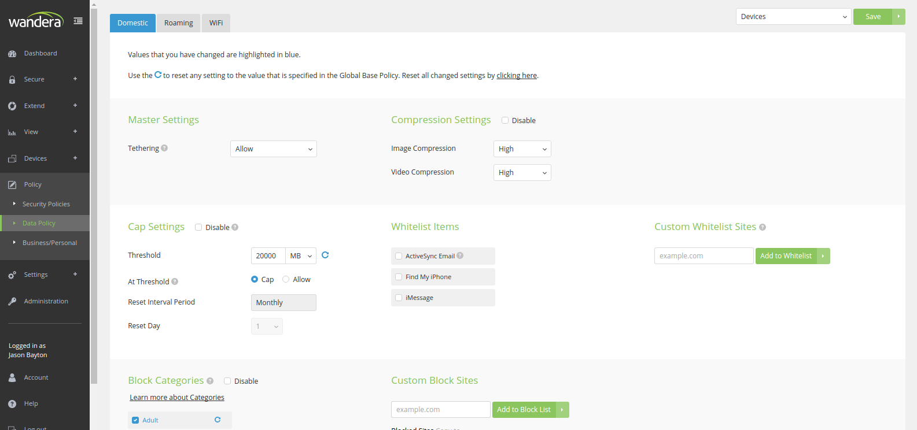Image resolution: width=917 pixels, height=430 pixels.
Task: Switch to the Roaming tab
Action: click(178, 23)
